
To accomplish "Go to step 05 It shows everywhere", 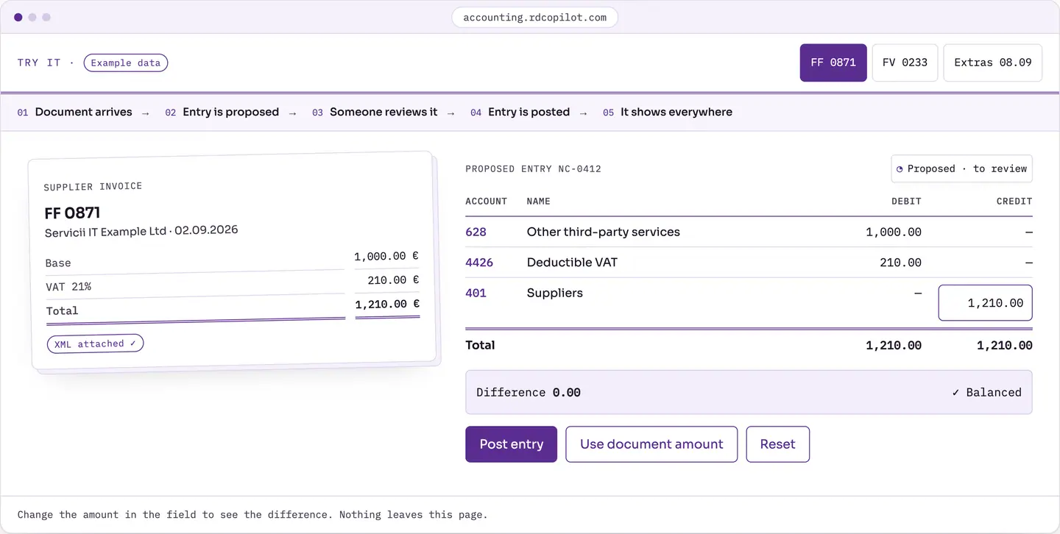I will coord(668,113).
